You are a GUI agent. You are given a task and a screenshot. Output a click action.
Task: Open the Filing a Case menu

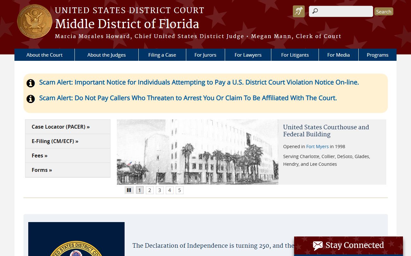[162, 55]
